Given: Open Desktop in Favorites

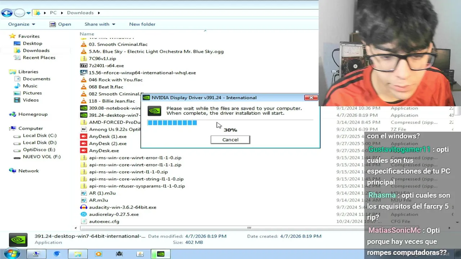Looking at the screenshot, I should click(x=32, y=43).
